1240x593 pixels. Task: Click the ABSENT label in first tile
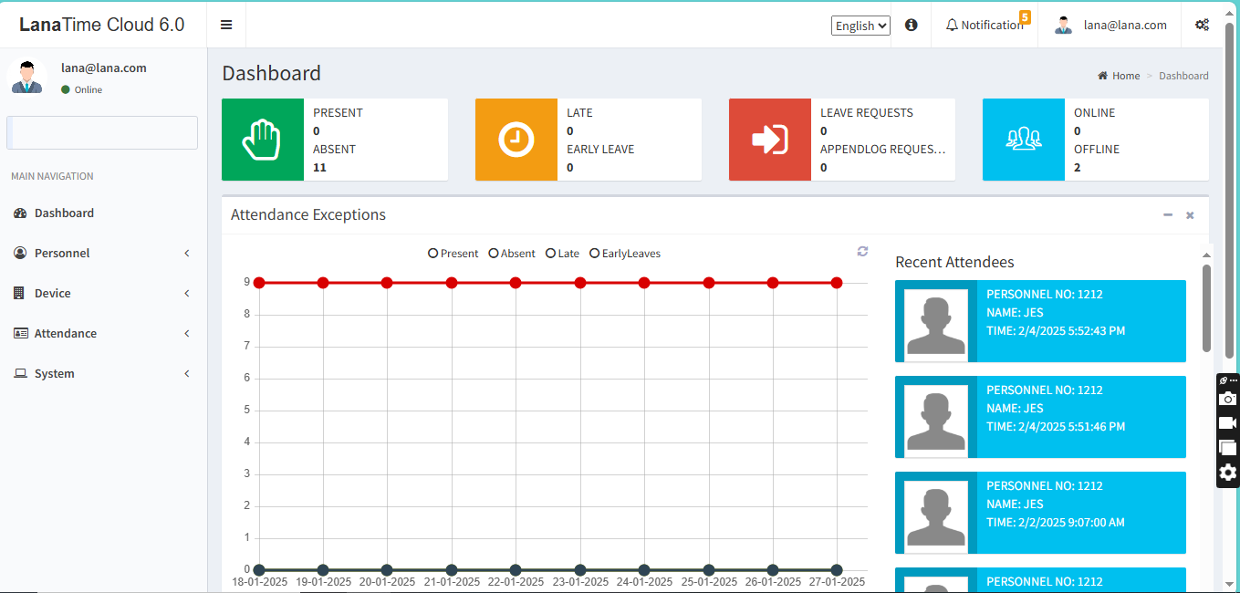pyautogui.click(x=334, y=150)
